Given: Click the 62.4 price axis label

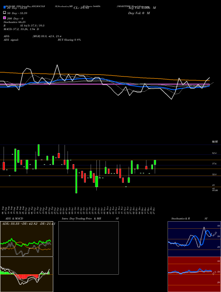Looking at the screenshot, I should 214,153.
